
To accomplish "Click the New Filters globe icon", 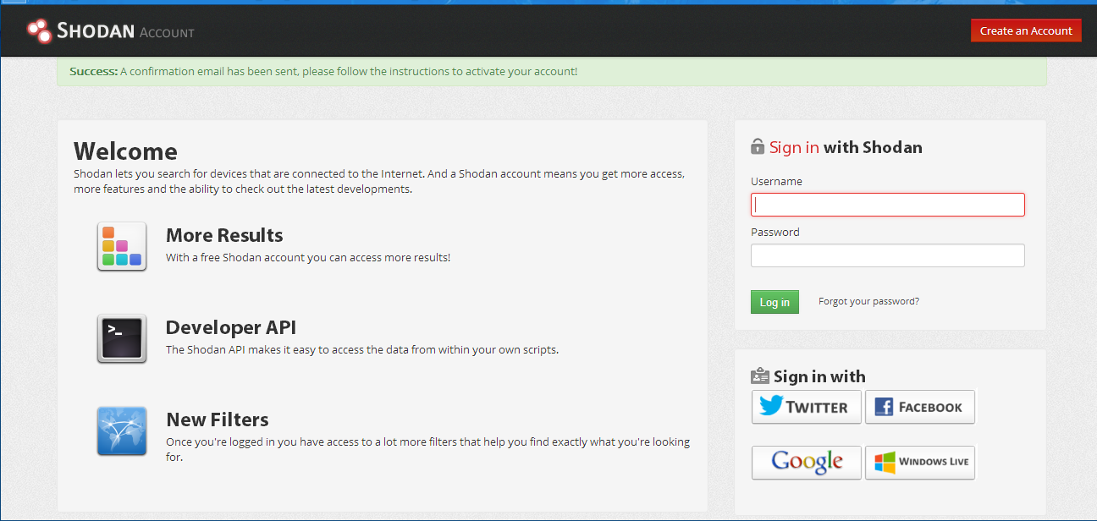I will [x=122, y=431].
